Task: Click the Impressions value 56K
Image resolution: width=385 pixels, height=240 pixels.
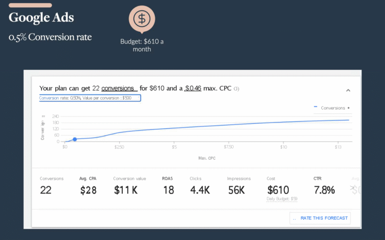Action: coord(237,190)
